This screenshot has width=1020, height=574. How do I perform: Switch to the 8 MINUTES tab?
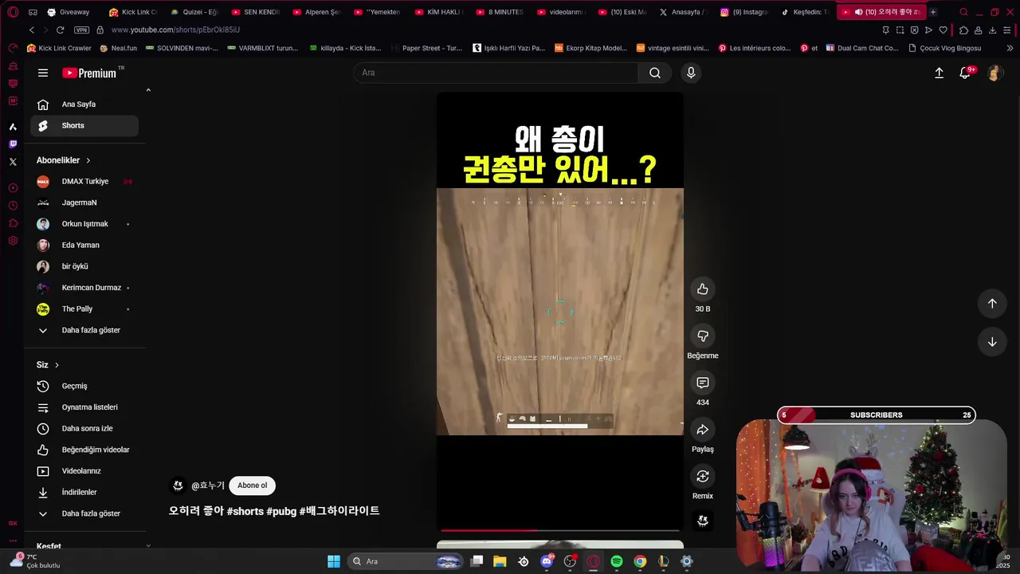coord(500,12)
